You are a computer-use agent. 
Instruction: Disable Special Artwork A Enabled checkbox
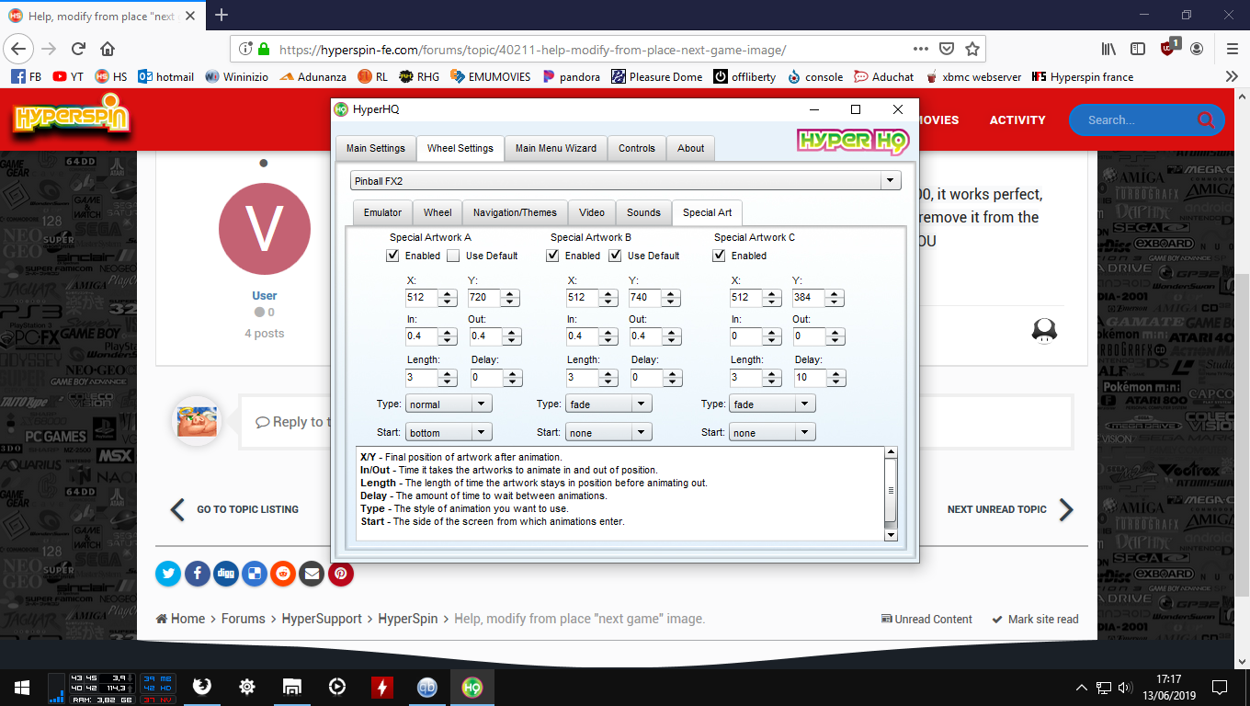393,256
